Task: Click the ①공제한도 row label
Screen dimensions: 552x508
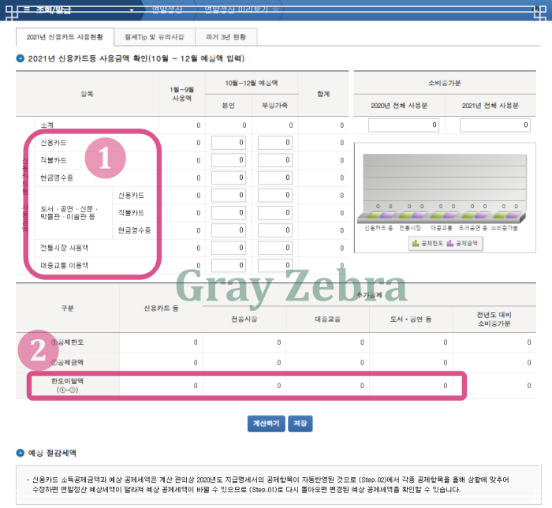Action: coord(68,342)
